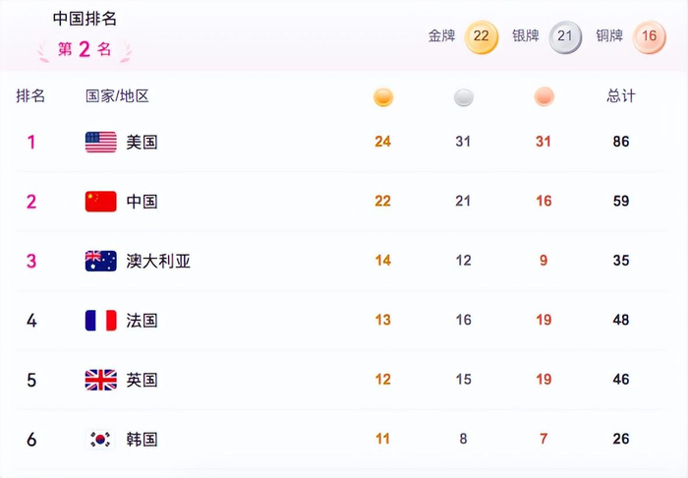
Task: Click the bronze medal column header icon
Action: (x=545, y=96)
